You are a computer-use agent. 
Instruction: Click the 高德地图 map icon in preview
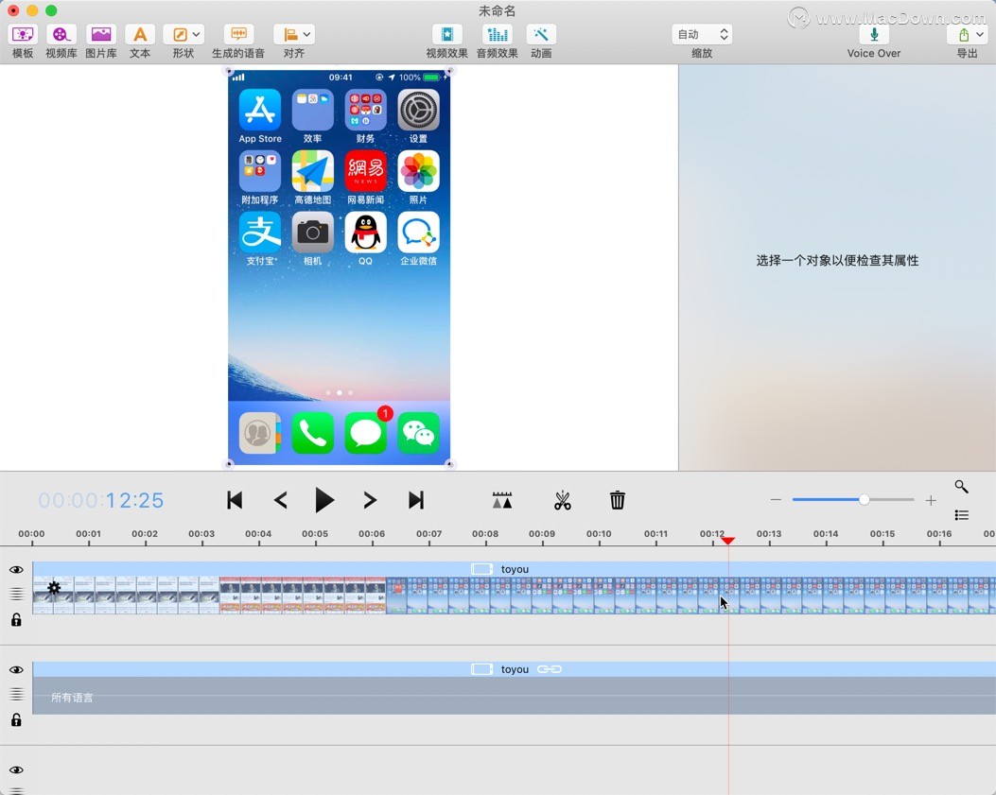[x=312, y=171]
